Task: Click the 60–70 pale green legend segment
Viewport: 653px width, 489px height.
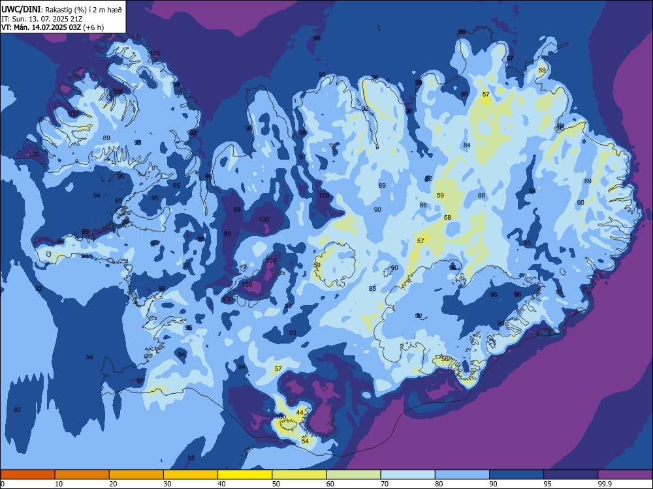Action: click(x=353, y=475)
